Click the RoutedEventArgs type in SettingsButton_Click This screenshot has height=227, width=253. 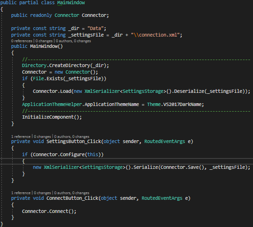click(165, 141)
